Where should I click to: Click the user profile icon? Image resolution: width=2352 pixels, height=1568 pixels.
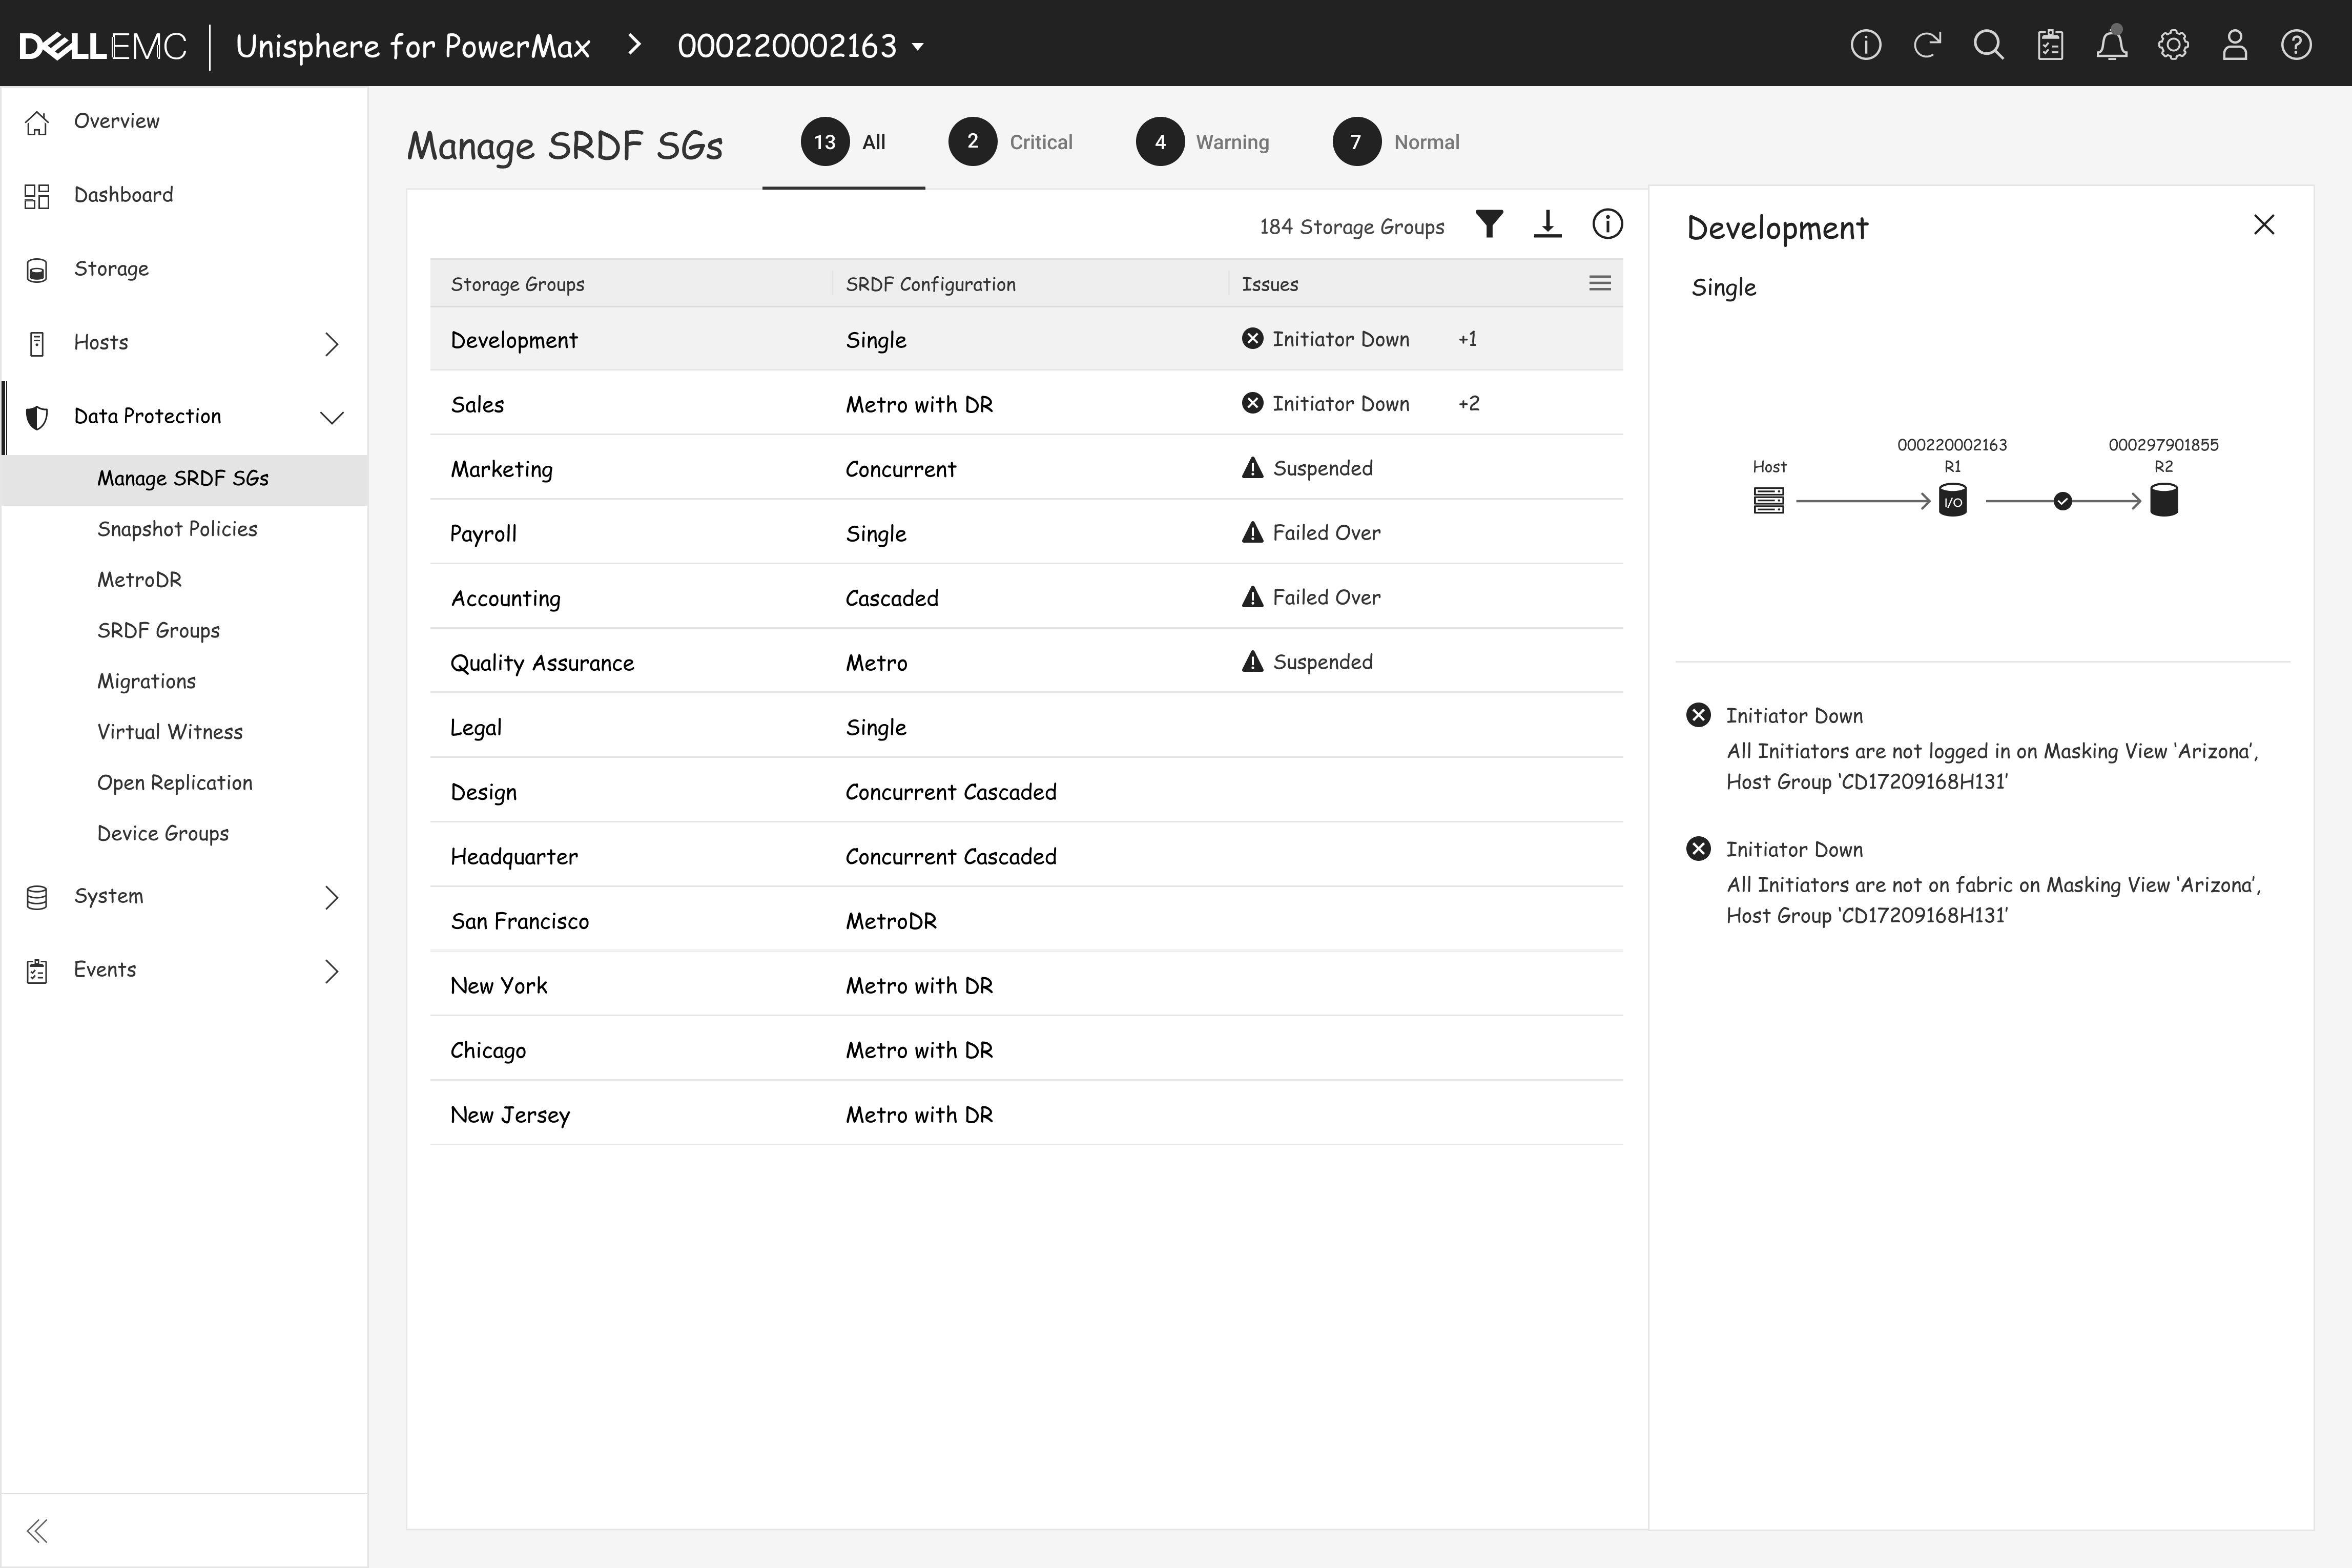point(2235,45)
